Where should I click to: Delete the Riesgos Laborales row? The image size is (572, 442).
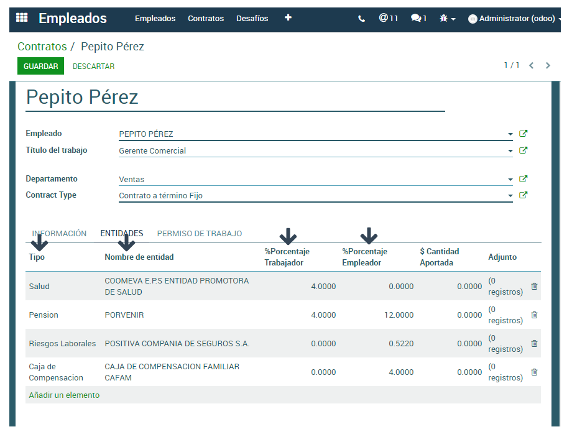[x=534, y=344]
